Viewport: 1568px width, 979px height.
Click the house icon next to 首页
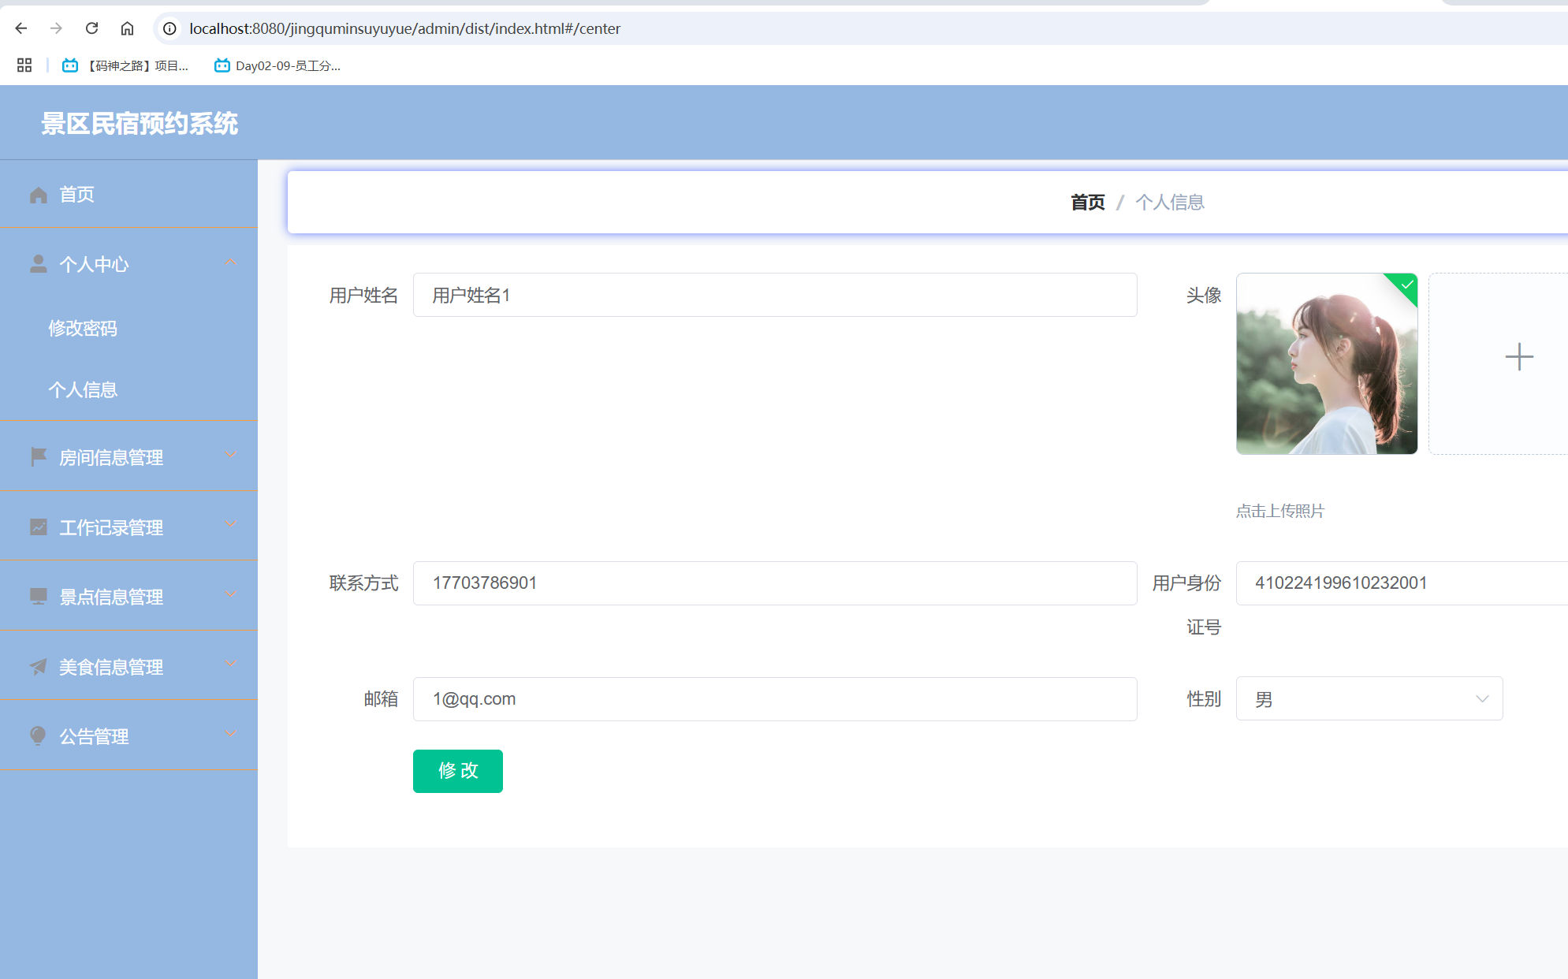tap(39, 195)
